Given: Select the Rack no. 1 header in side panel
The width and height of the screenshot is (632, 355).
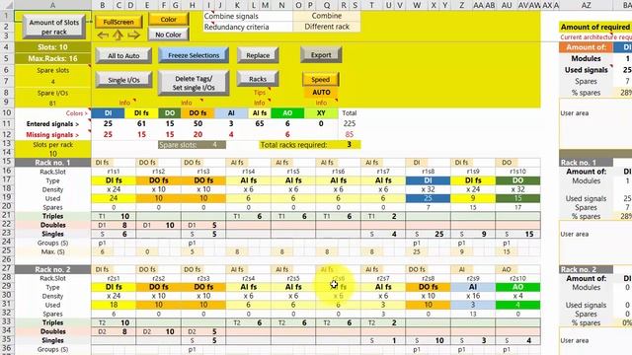Looking at the screenshot, I should coord(586,163).
